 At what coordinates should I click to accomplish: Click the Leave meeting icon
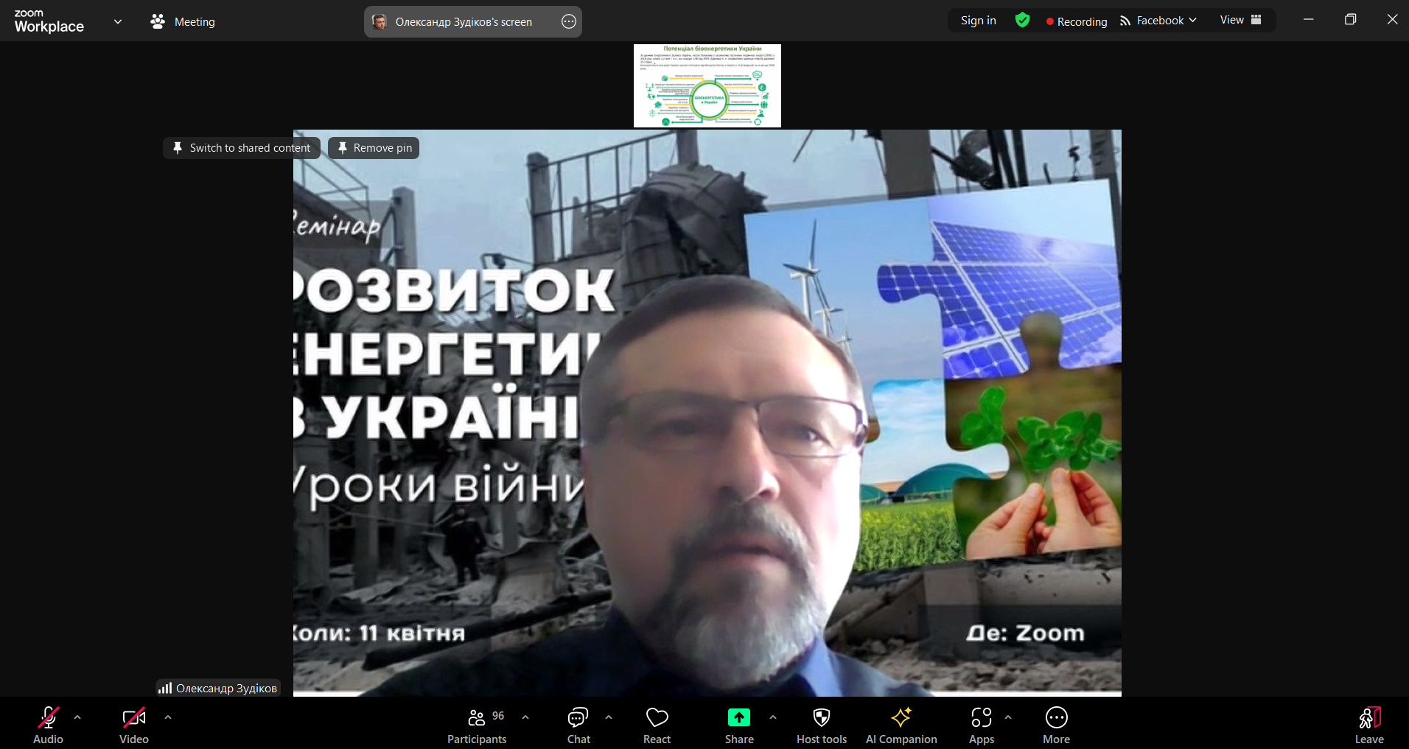(1369, 717)
